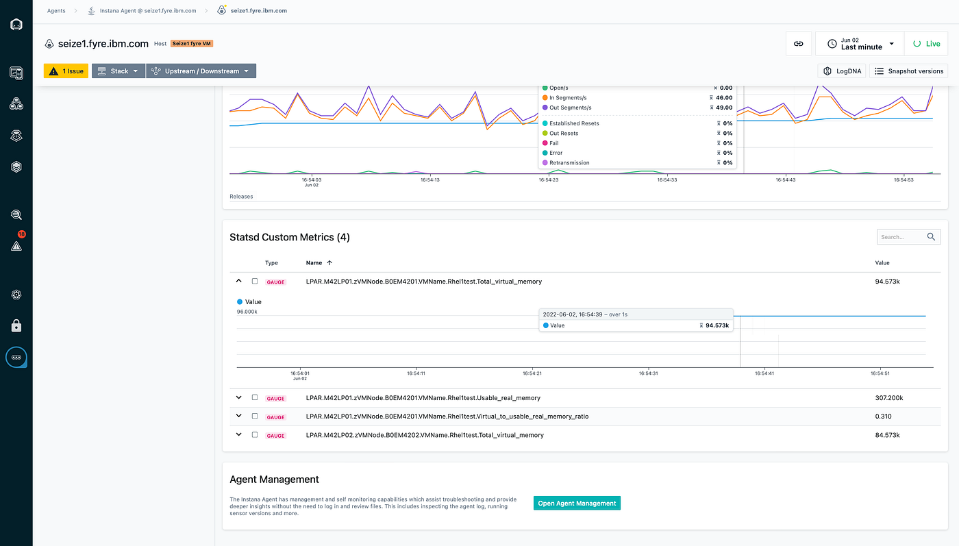The height and width of the screenshot is (546, 959).
Task: Click the search magnifier in metrics search
Action: 931,237
